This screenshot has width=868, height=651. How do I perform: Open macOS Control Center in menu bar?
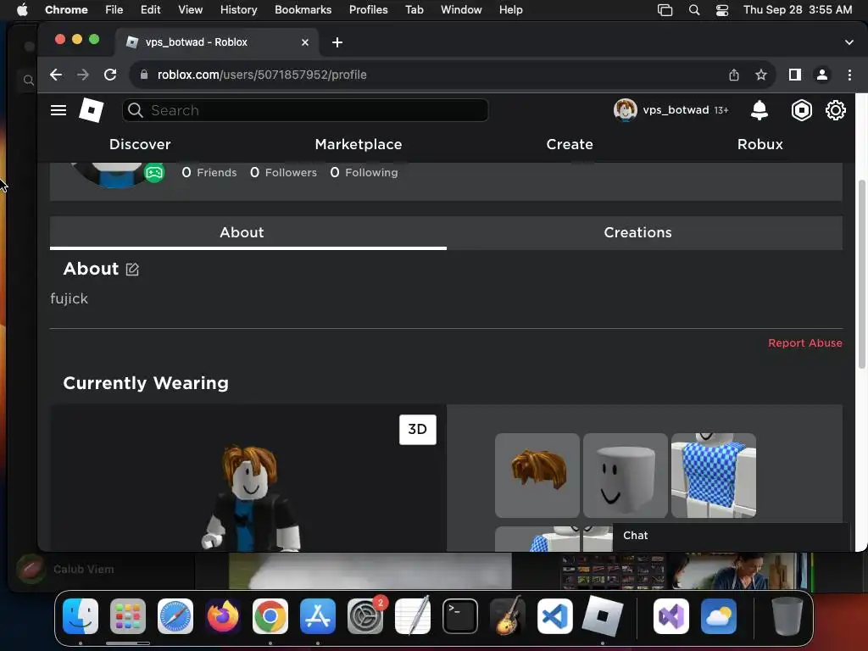coord(722,10)
